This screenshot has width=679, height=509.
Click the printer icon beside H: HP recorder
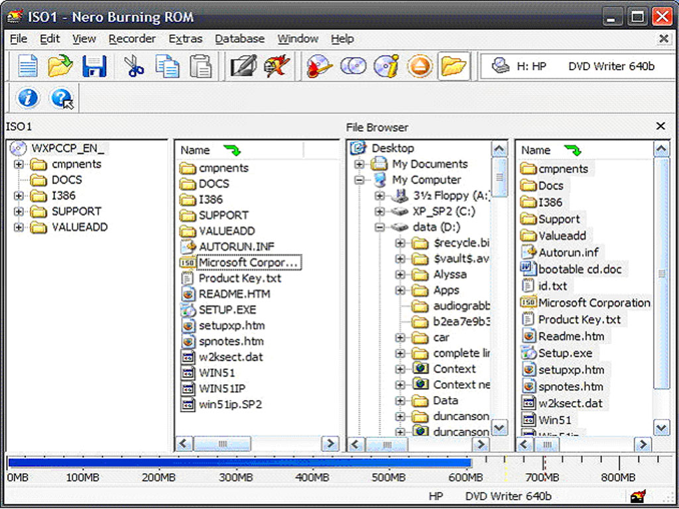point(500,66)
